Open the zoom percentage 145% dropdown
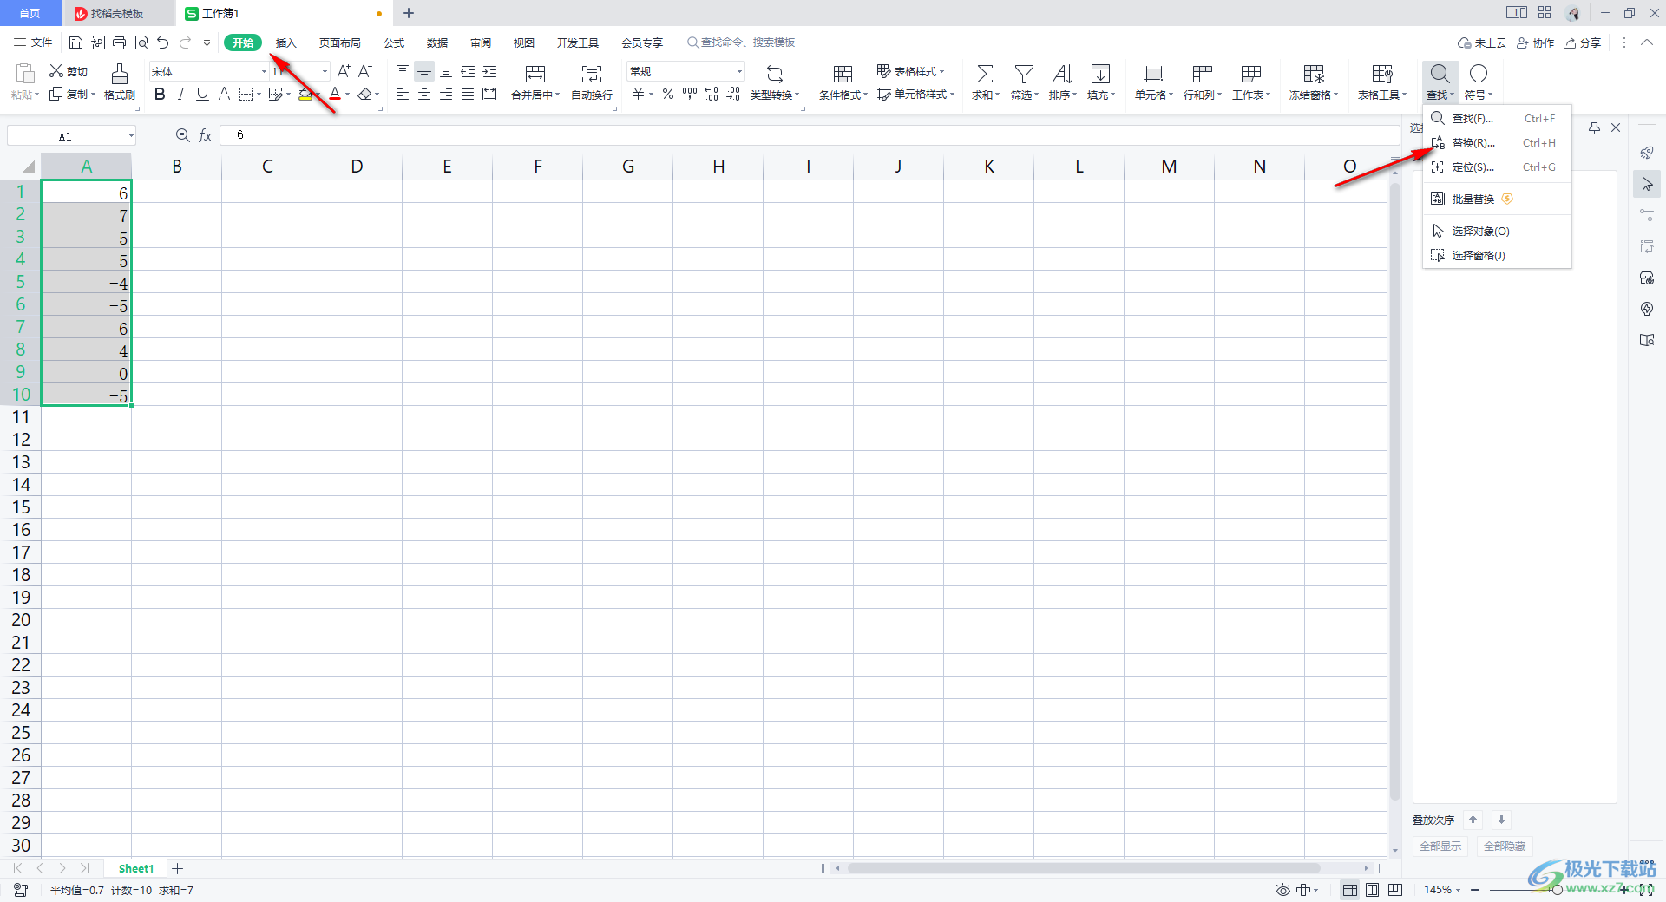This screenshot has width=1666, height=902. (1442, 890)
